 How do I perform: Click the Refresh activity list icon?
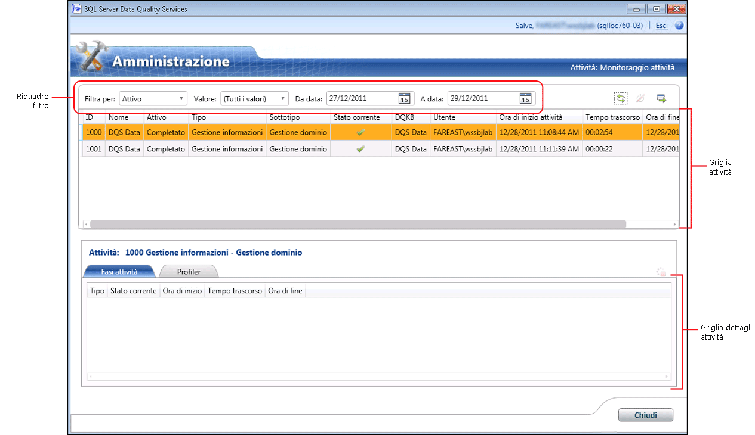coord(621,98)
